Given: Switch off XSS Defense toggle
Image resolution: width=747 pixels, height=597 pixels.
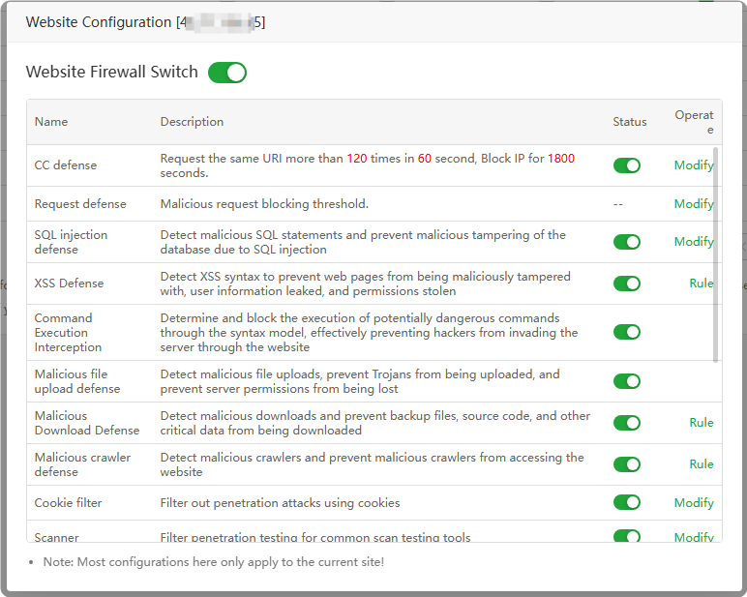Looking at the screenshot, I should tap(627, 284).
